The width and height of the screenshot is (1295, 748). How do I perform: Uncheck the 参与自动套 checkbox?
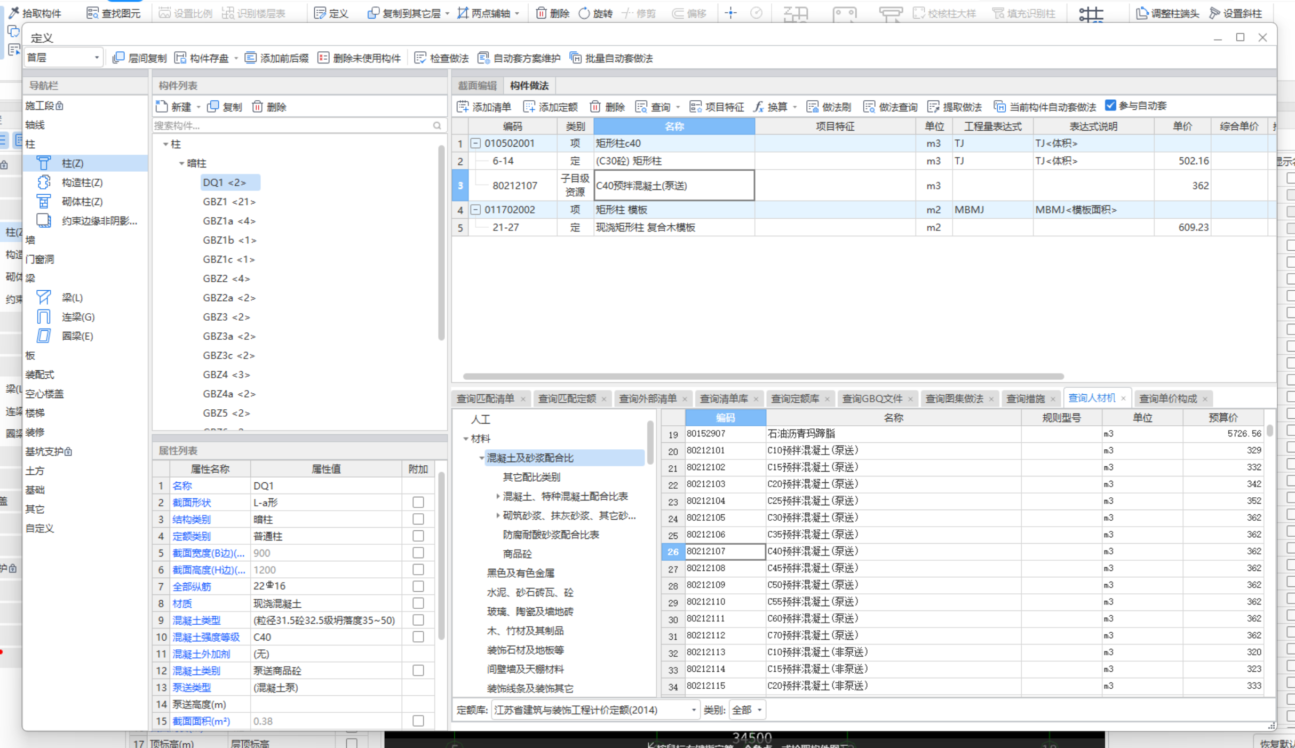click(1110, 106)
